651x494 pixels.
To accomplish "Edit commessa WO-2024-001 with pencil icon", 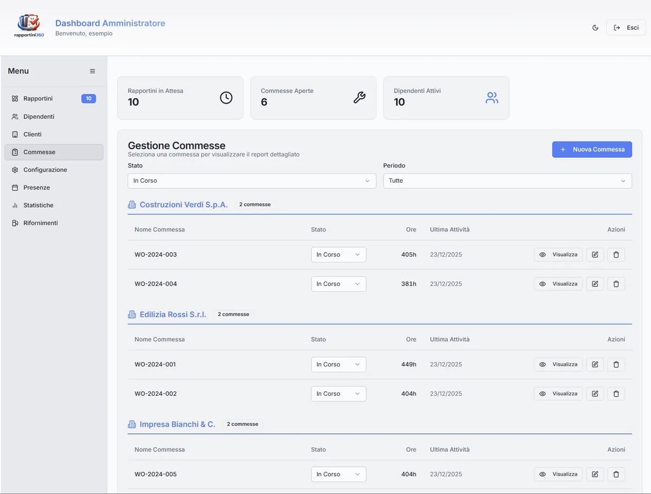I will pyautogui.click(x=595, y=364).
